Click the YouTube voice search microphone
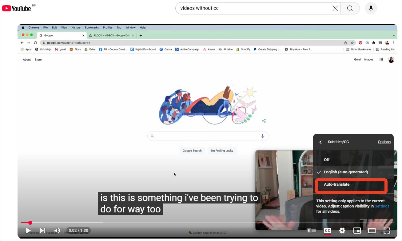The width and height of the screenshot is (402, 241). [371, 8]
